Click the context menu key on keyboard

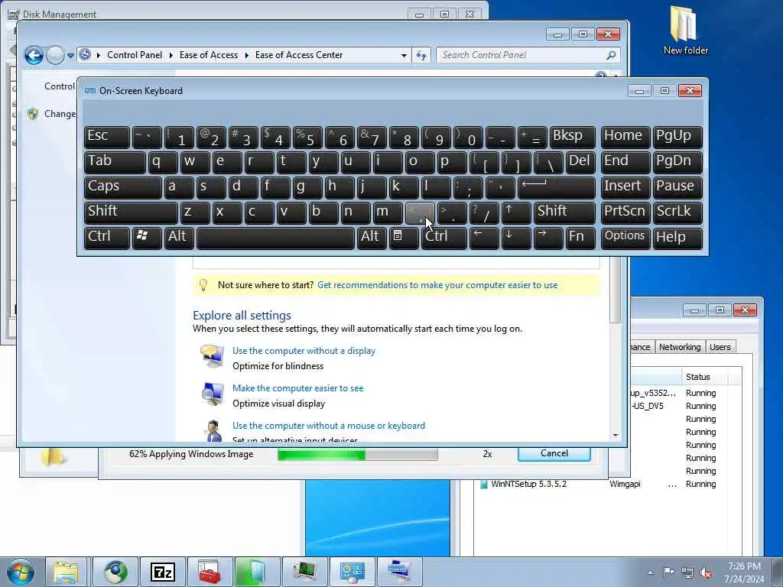point(404,238)
